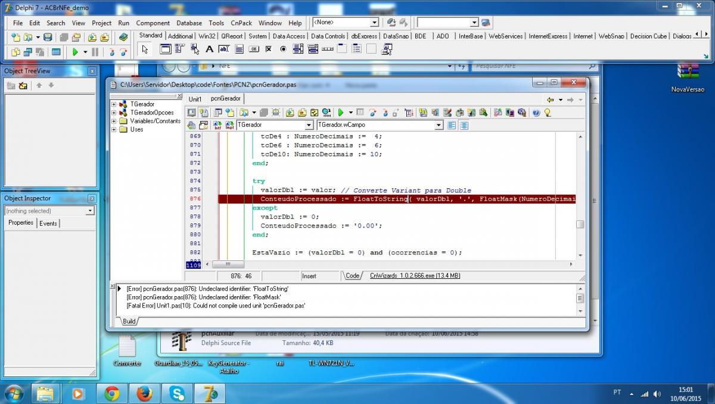This screenshot has width=715, height=404.
Task: Open Skype from the Windows taskbar
Action: click(177, 393)
